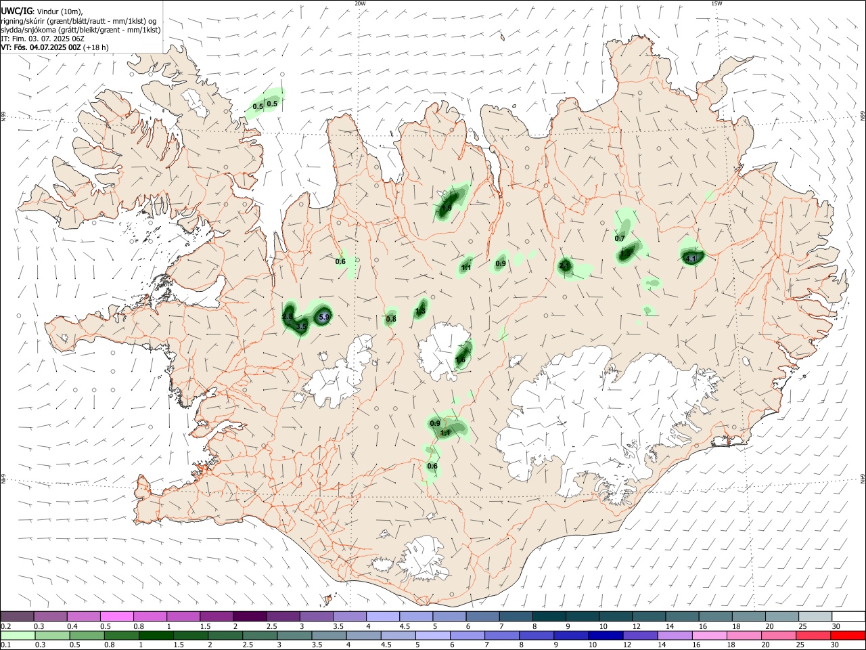Select the 'UWC/IG: Vindur (10m)' title line
Viewport: 866px width, 650px height.
[41, 11]
